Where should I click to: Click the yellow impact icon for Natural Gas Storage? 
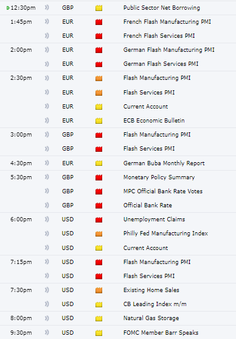coord(99,318)
